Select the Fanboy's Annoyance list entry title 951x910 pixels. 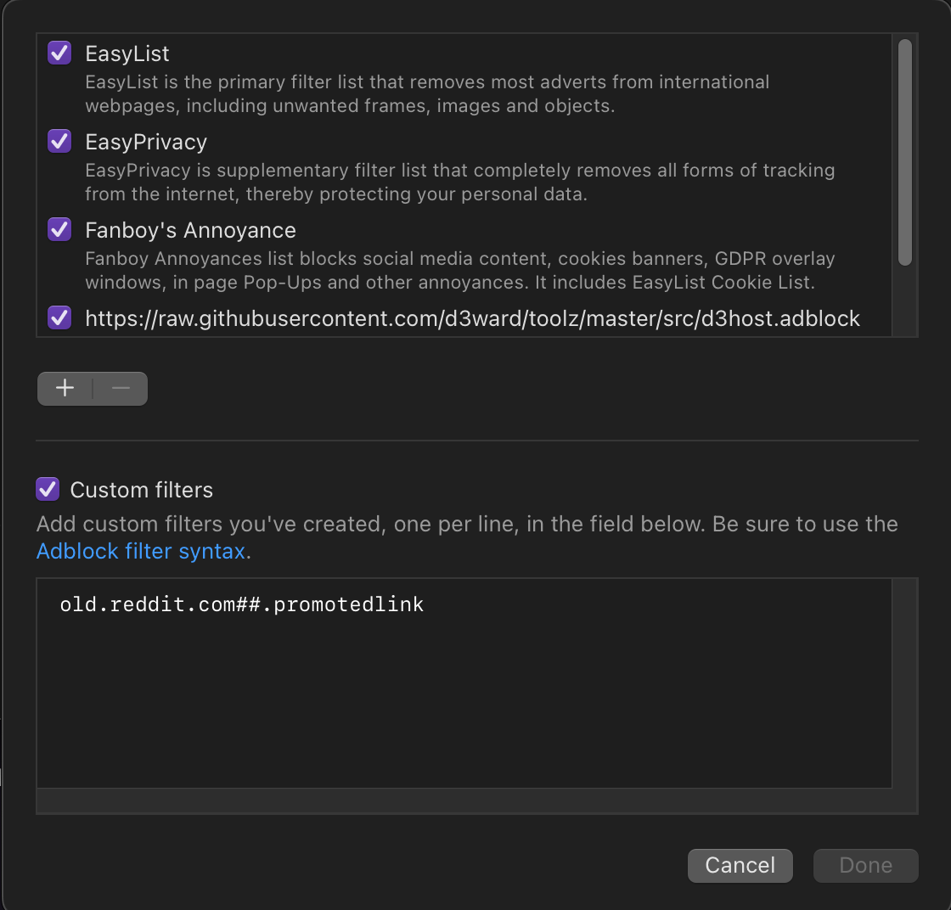[x=190, y=230]
